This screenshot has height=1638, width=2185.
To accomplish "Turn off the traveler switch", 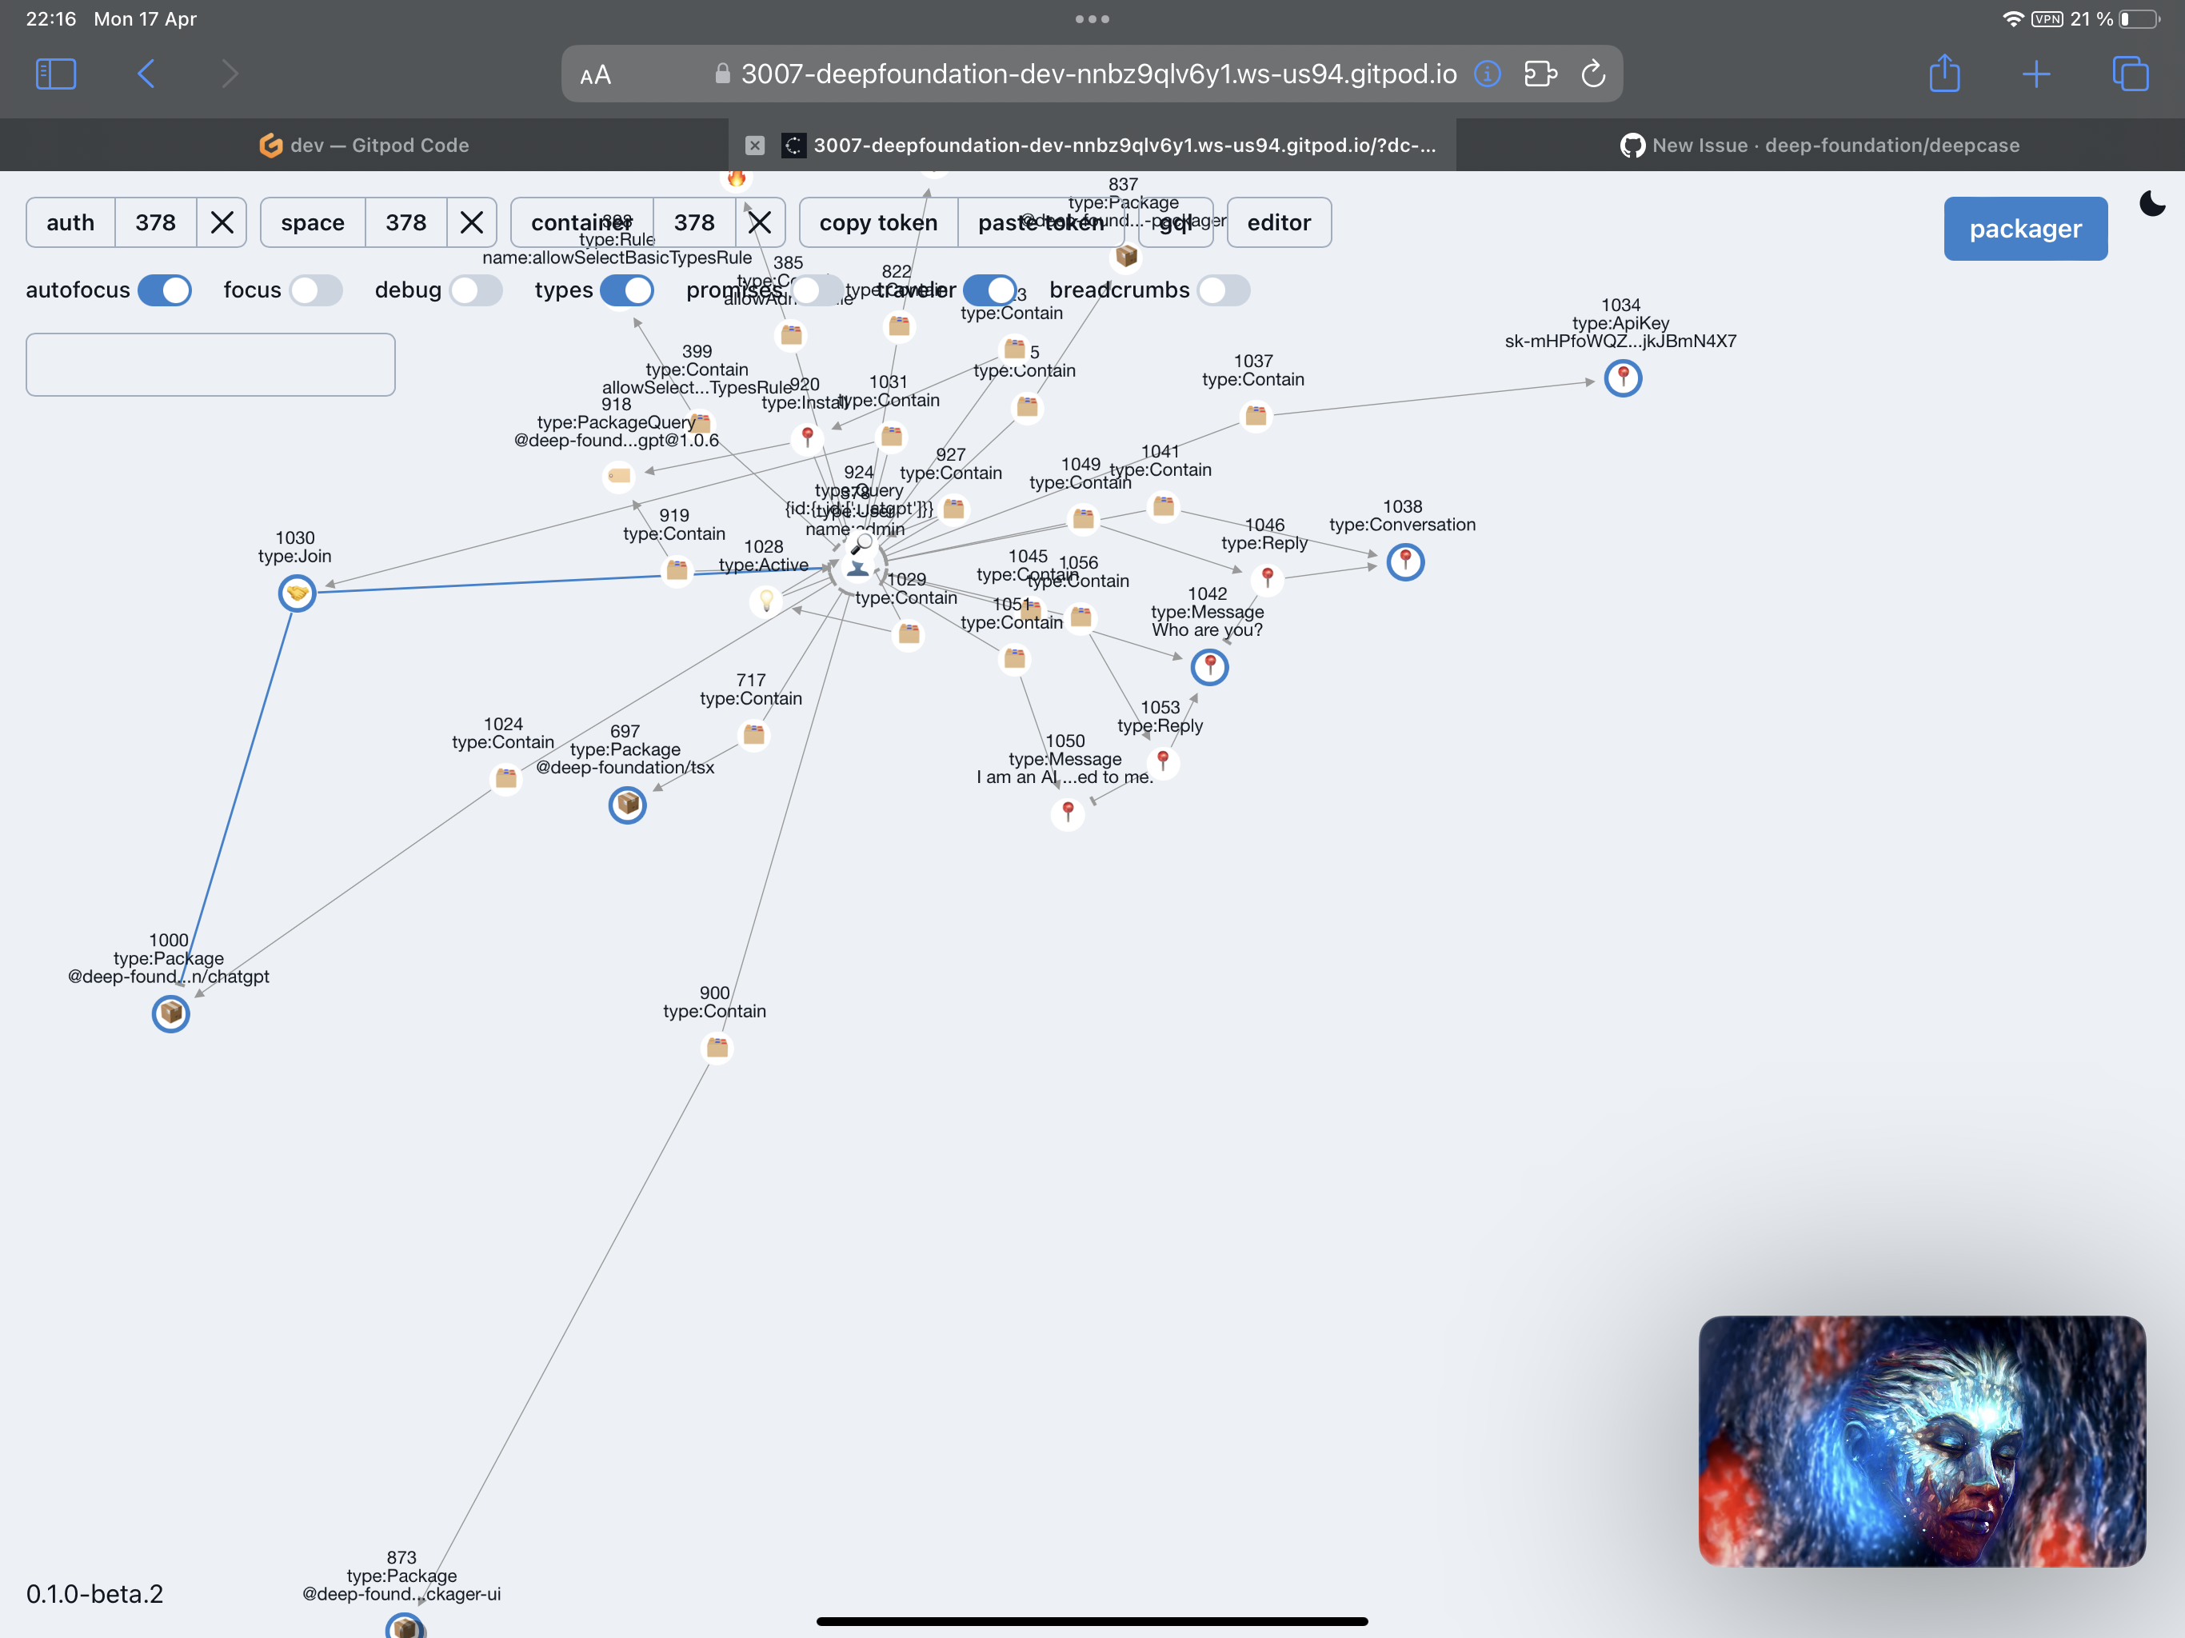I will [x=990, y=290].
